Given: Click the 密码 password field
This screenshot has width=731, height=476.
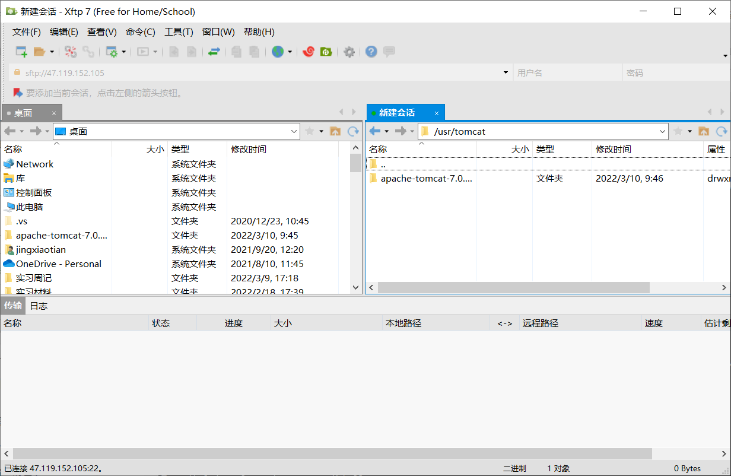Looking at the screenshot, I should [x=675, y=73].
